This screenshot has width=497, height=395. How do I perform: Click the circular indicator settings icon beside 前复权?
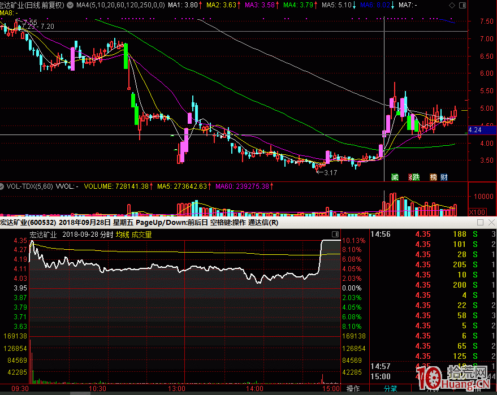70,5
